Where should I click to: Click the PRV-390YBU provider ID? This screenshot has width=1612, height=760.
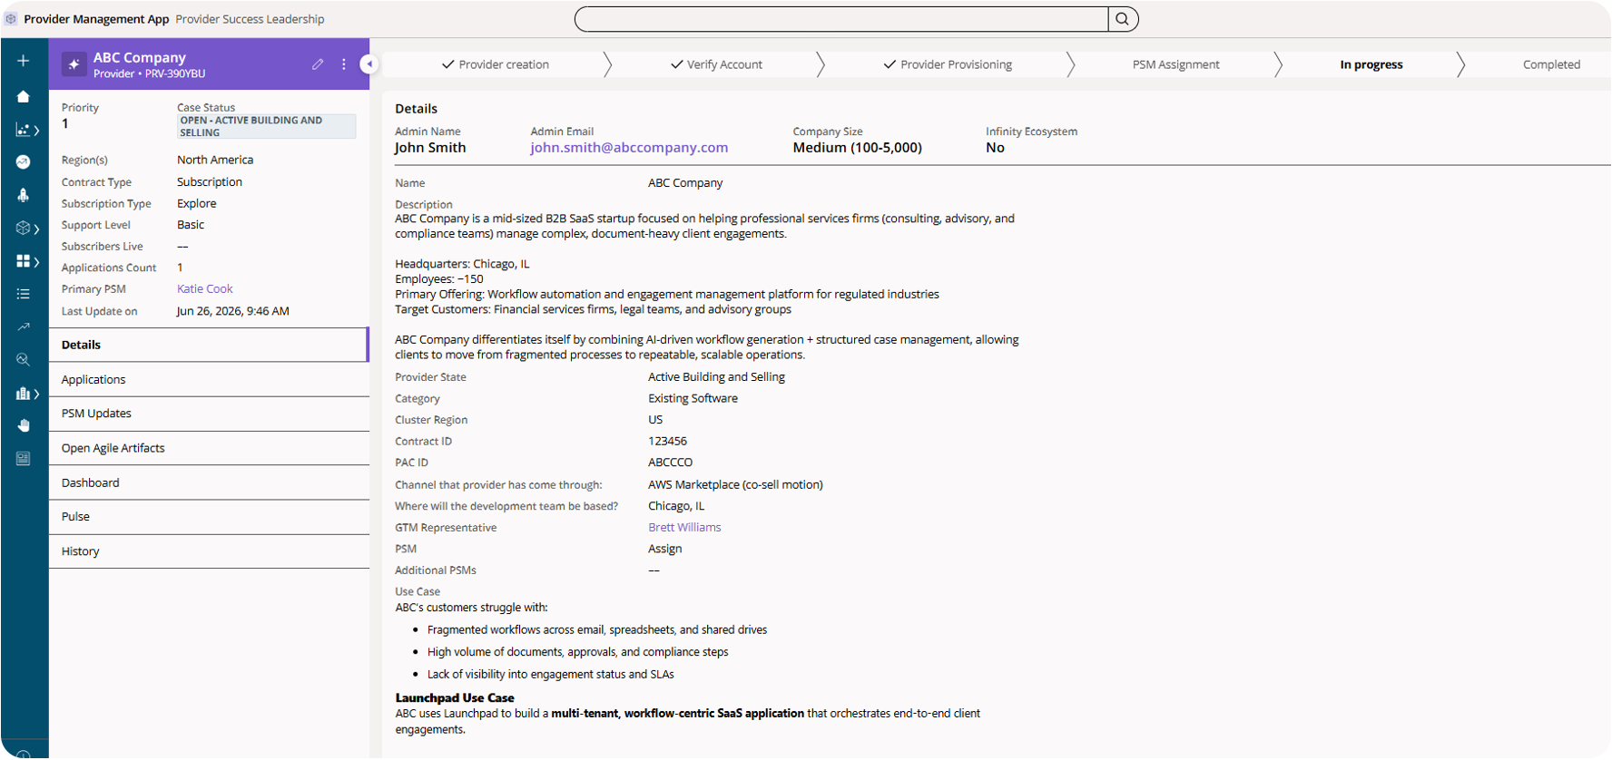pos(175,73)
